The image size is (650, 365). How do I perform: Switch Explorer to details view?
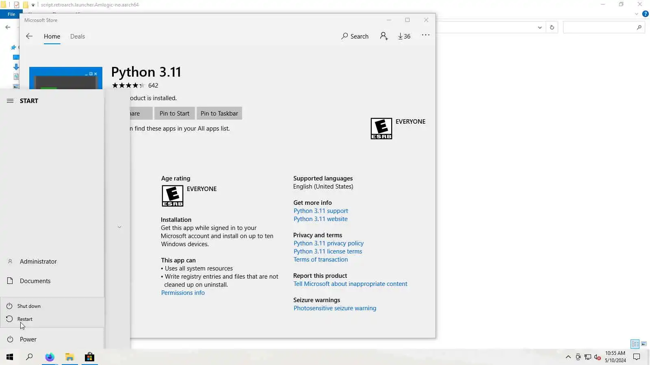click(x=635, y=344)
